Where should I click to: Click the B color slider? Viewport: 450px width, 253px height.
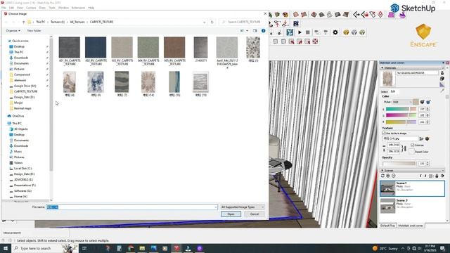tap(401, 122)
